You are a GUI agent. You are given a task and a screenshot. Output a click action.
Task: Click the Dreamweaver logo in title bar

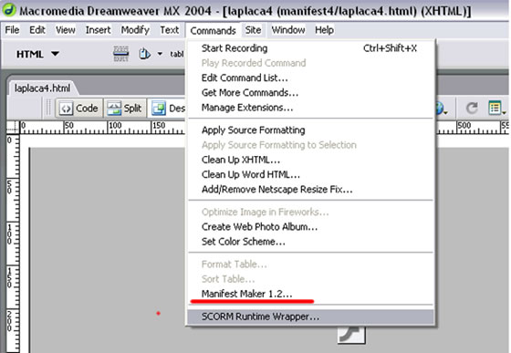coord(9,10)
